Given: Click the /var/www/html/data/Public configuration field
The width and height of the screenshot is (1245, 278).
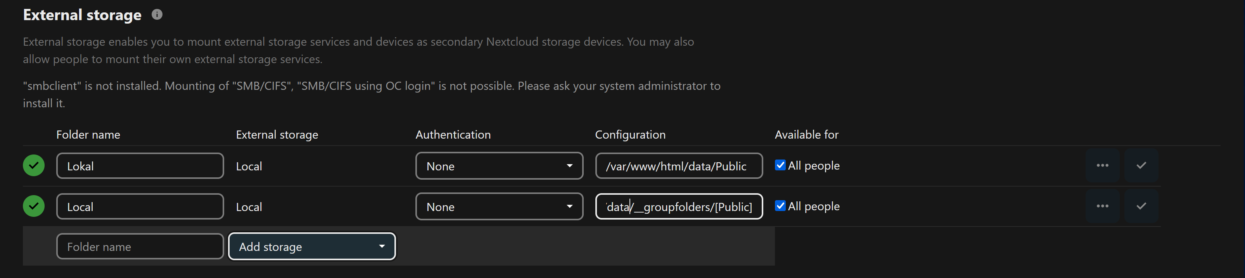Looking at the screenshot, I should (679, 166).
